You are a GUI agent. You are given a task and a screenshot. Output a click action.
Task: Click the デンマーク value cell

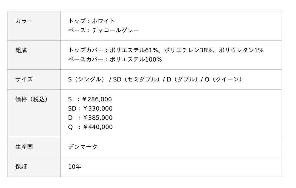[x=83, y=147]
